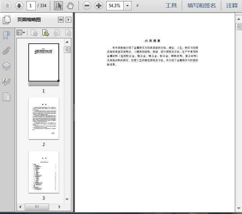
Task: Click the page number input field
Action: pyautogui.click(x=31, y=6)
